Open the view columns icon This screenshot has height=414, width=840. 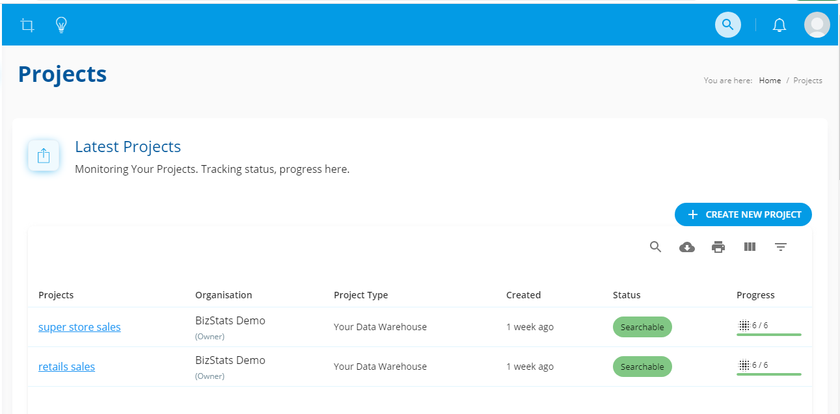click(750, 247)
